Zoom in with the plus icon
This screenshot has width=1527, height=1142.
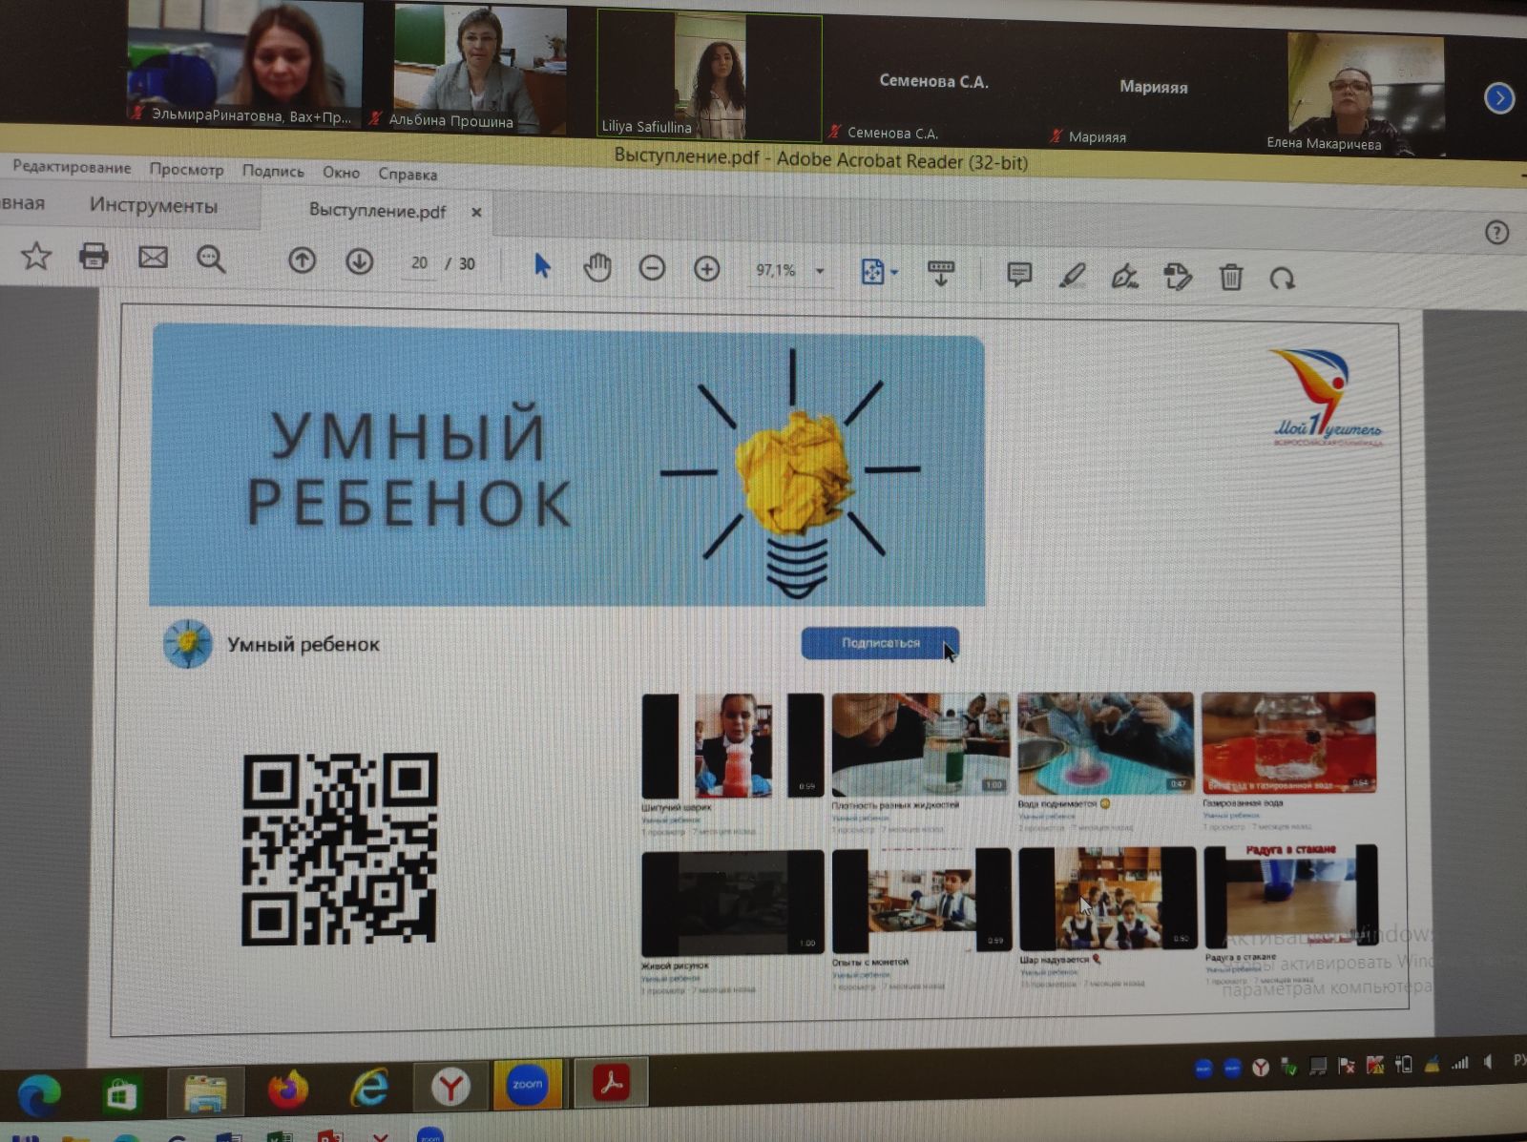[706, 270]
